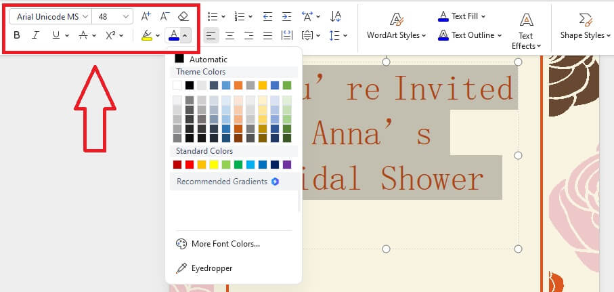Open the superscript options arrow
This screenshot has height=292, width=614.
121,36
